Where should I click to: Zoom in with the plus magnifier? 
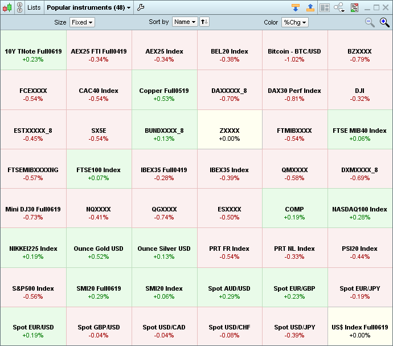[x=384, y=22]
